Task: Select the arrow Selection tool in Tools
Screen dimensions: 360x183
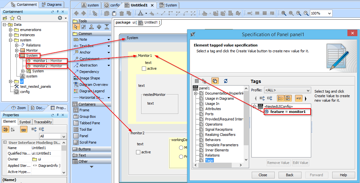Action: (76, 27)
